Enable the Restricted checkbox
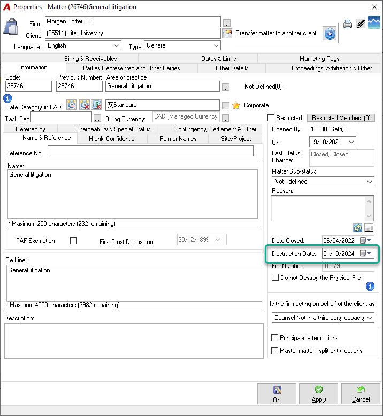 [x=271, y=118]
